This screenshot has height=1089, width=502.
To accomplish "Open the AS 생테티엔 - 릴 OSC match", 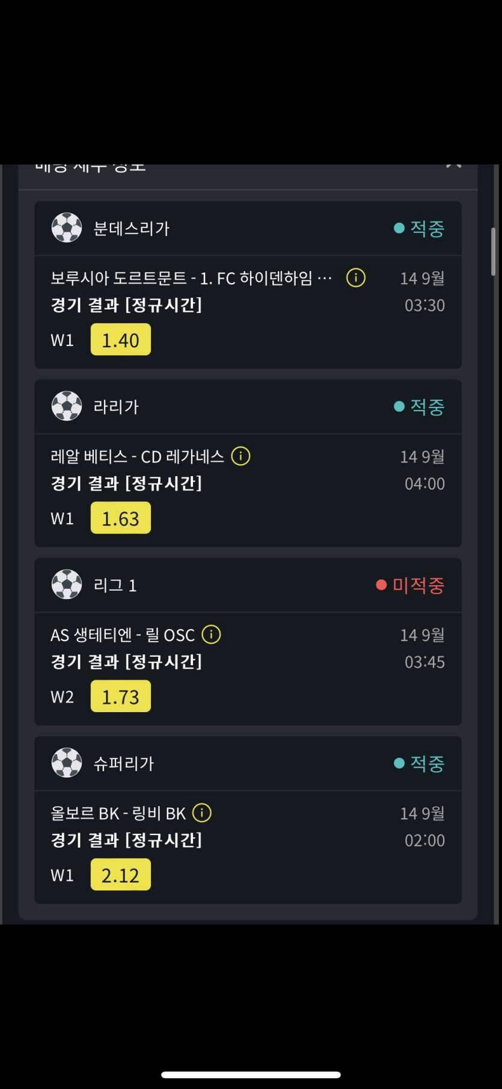I will click(123, 635).
